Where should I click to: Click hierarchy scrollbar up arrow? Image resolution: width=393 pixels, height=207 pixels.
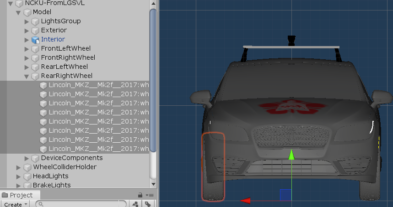153,4
